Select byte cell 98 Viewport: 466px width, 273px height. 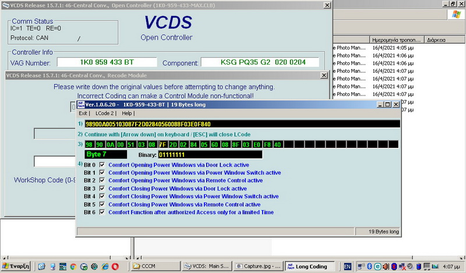[89, 144]
